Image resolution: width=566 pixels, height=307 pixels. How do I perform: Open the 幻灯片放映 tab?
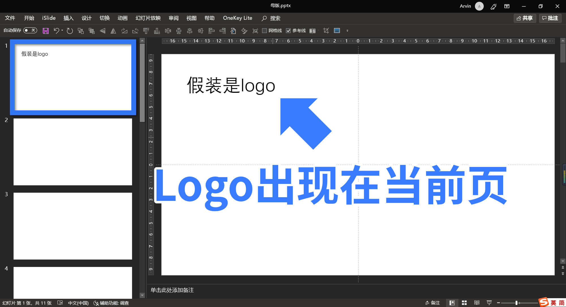click(148, 18)
